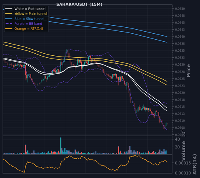This screenshot has width=200, height=178.
Task: Click the ATR axis label 0.00015
Action: (183, 163)
